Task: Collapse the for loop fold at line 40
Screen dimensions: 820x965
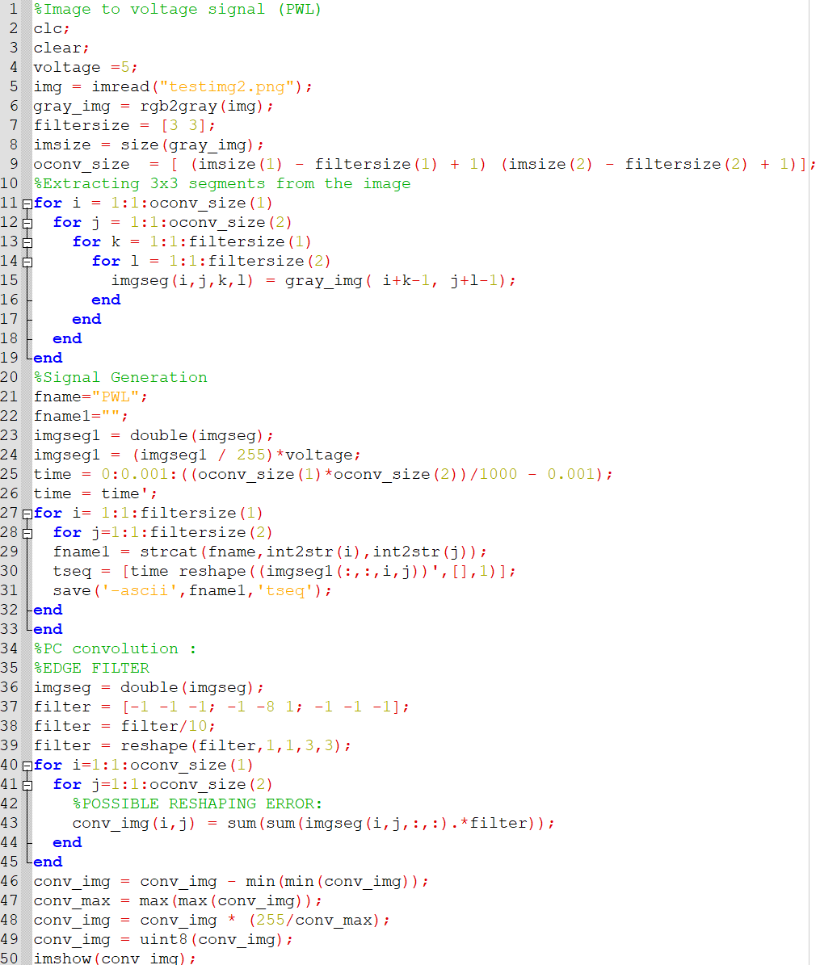Action: [x=27, y=766]
